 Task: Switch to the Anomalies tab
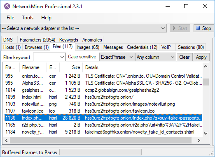click(92, 40)
